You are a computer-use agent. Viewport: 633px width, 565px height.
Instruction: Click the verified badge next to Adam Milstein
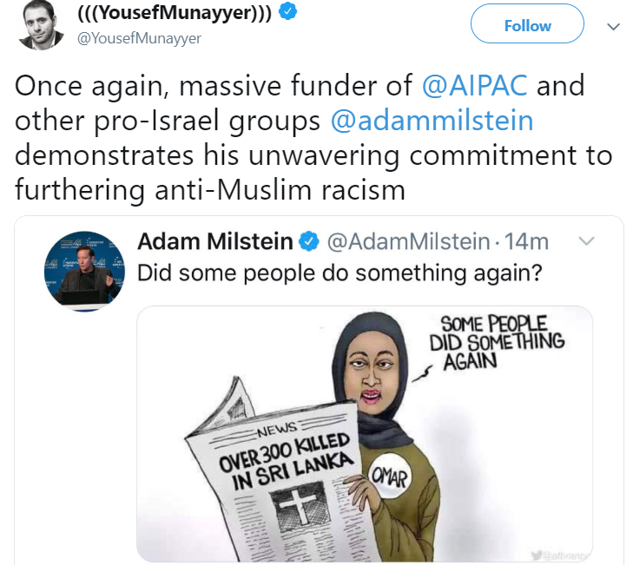[x=309, y=242]
